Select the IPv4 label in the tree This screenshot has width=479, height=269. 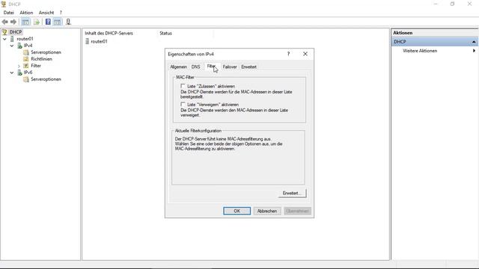[x=28, y=46]
